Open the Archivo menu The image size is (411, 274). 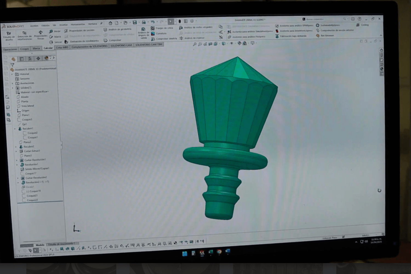click(34, 26)
